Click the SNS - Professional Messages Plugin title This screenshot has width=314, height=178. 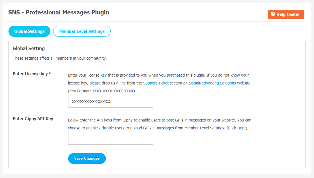coord(59,12)
